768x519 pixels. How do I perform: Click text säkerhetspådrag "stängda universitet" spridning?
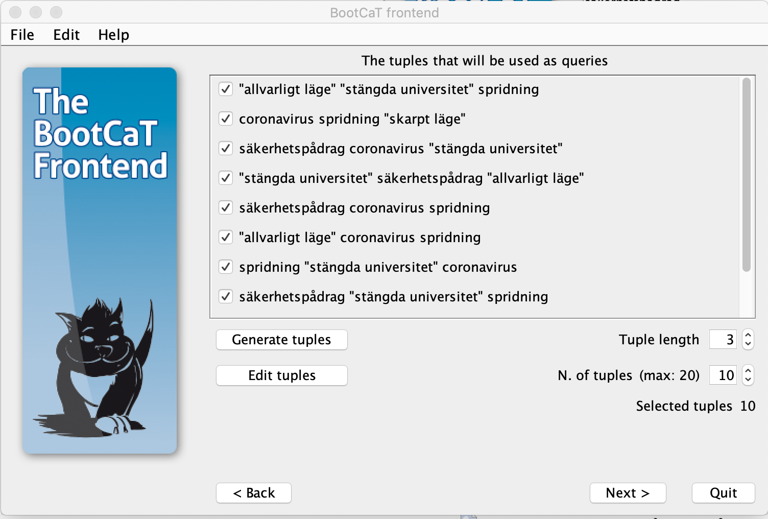394,297
